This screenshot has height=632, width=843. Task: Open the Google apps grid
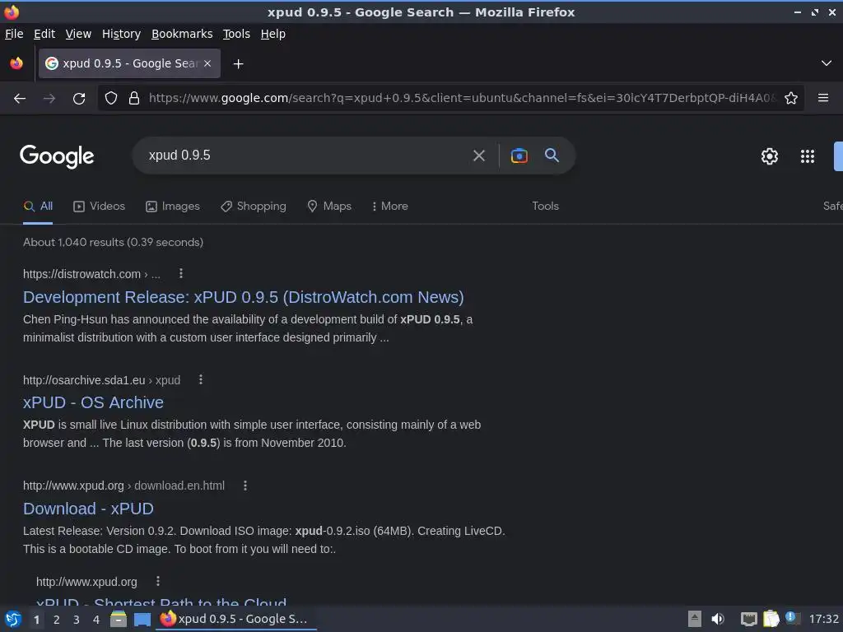(x=807, y=156)
